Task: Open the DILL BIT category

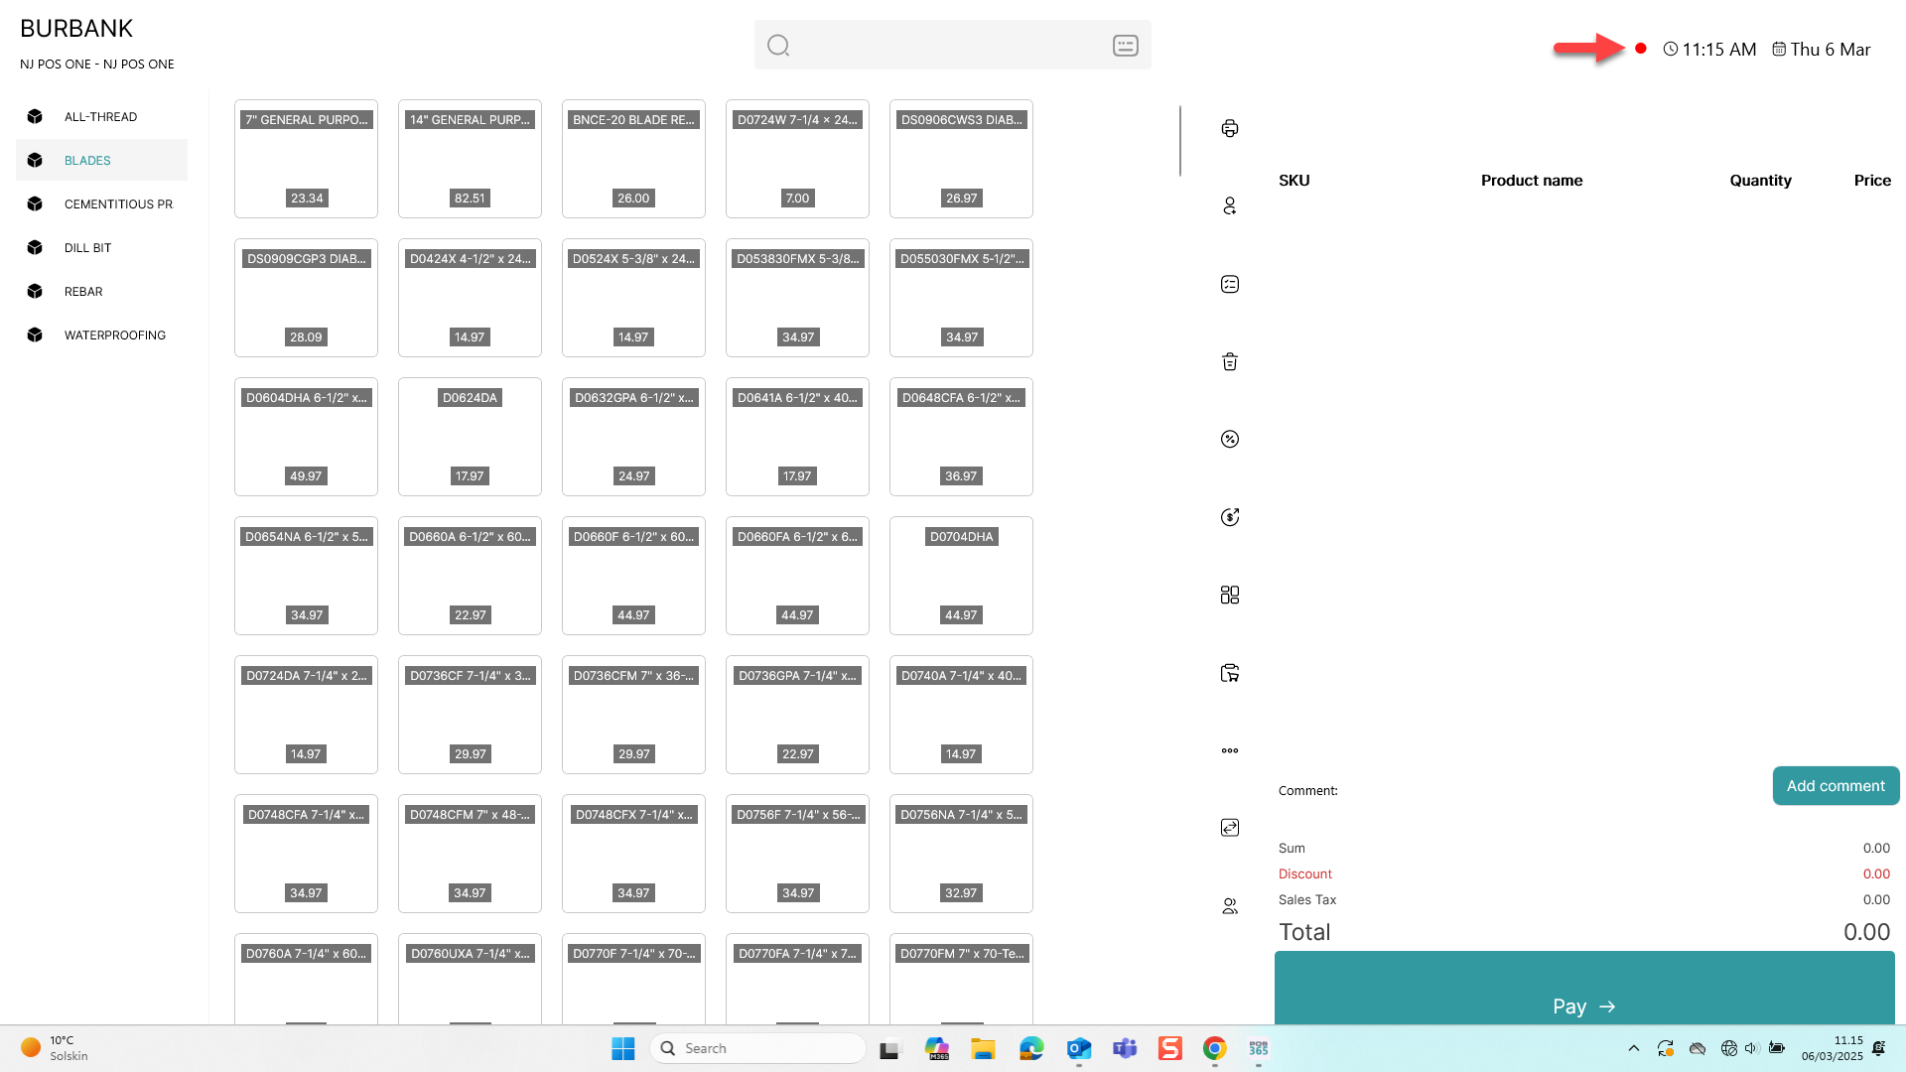Action: [101, 247]
